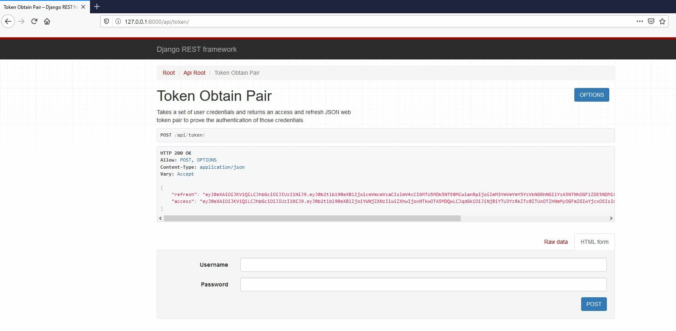Close the Token Obtain Pair tab
The width and height of the screenshot is (676, 331).
coord(83,7)
